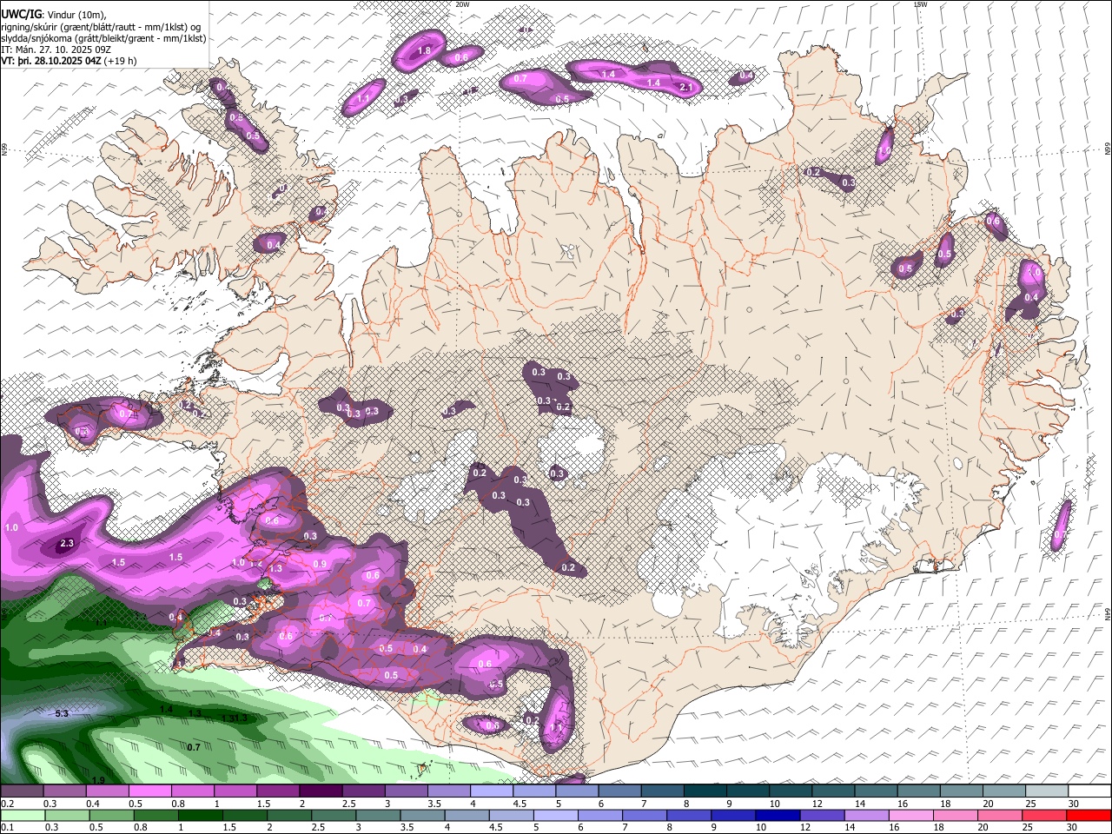1112x834 pixels.
Task: Click the '30' label ending the upper legend
Action: pyautogui.click(x=1074, y=804)
